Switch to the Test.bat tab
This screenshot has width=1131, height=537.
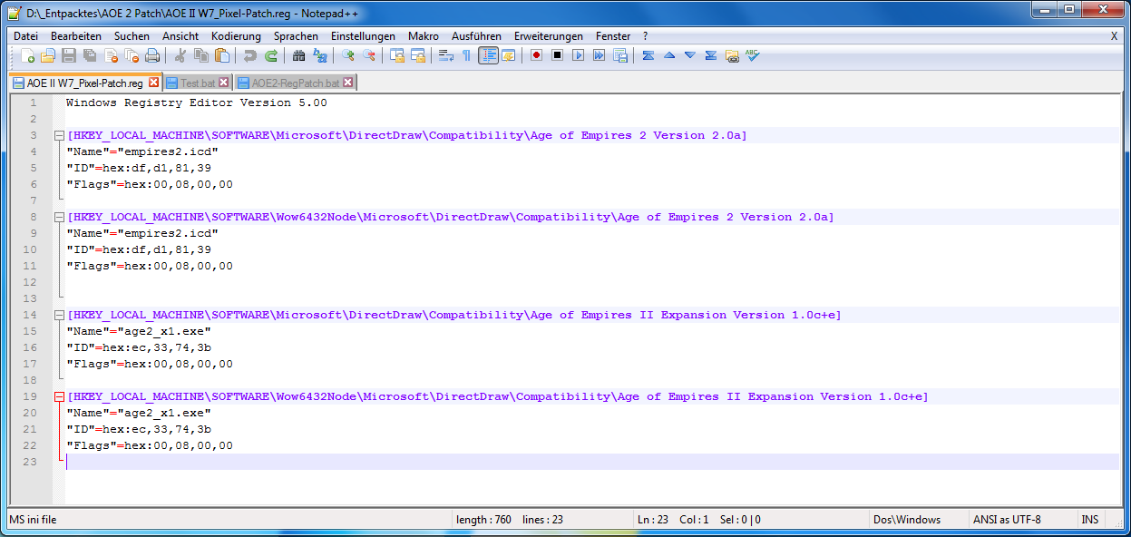click(197, 83)
